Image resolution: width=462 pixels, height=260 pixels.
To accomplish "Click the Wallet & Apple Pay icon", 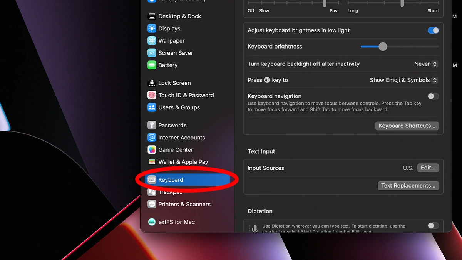I will [x=152, y=162].
